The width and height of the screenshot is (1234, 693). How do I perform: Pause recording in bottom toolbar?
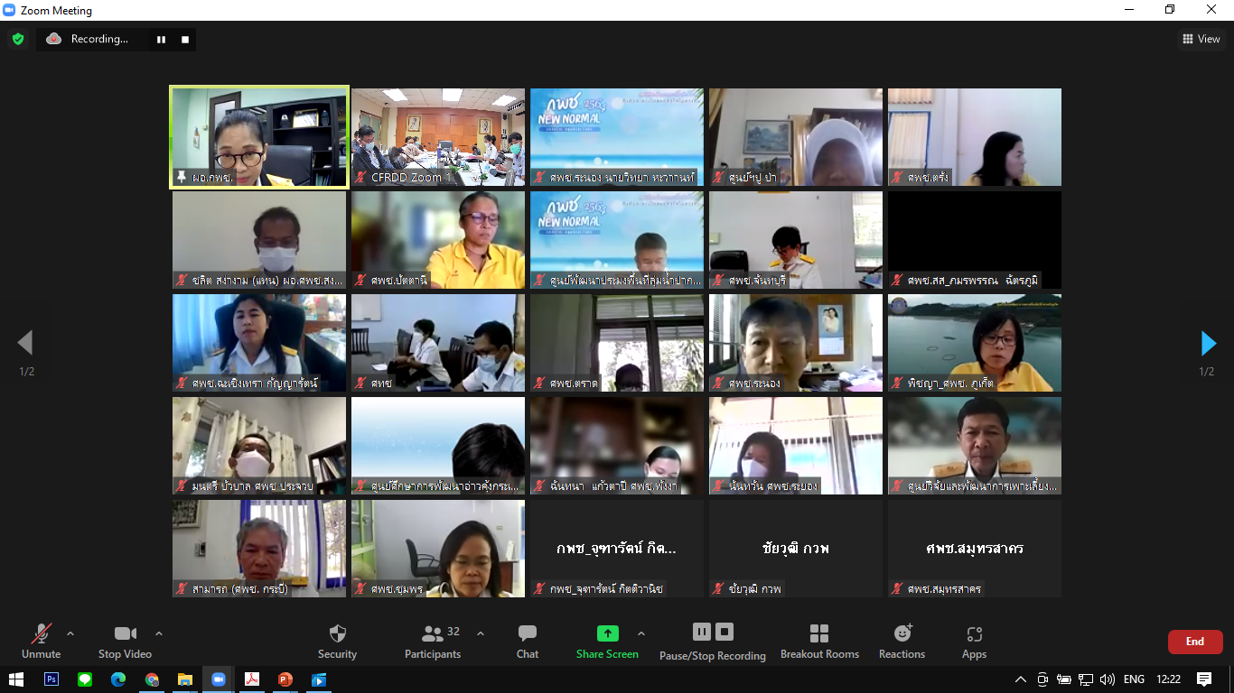702,632
